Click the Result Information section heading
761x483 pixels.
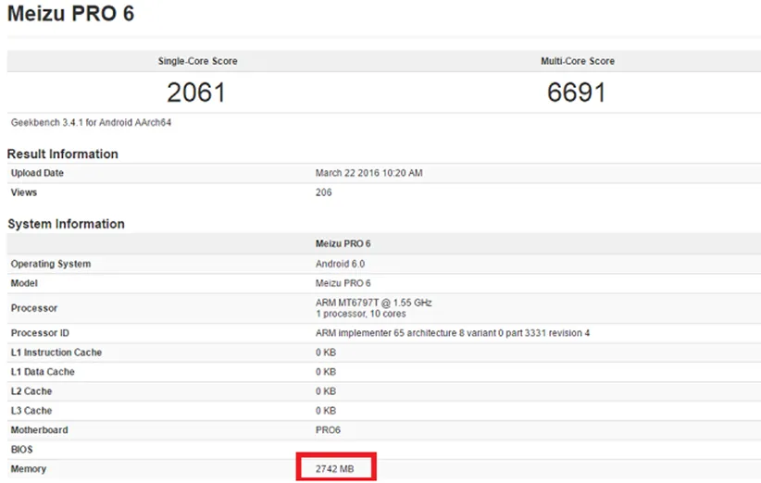click(63, 154)
